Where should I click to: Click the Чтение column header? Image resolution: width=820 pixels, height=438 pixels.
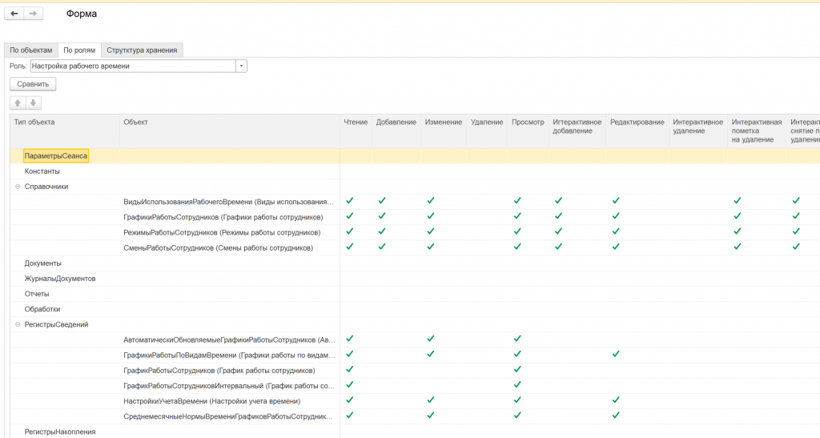tap(356, 131)
